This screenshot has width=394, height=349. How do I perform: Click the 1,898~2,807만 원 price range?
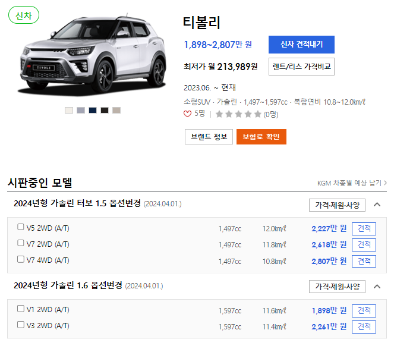[x=218, y=45]
